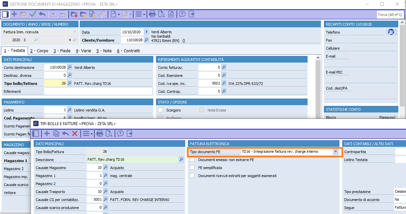Click the duplicate icon in Tipi Bolle toolbar
The height and width of the screenshot is (214, 406).
tap(56, 133)
